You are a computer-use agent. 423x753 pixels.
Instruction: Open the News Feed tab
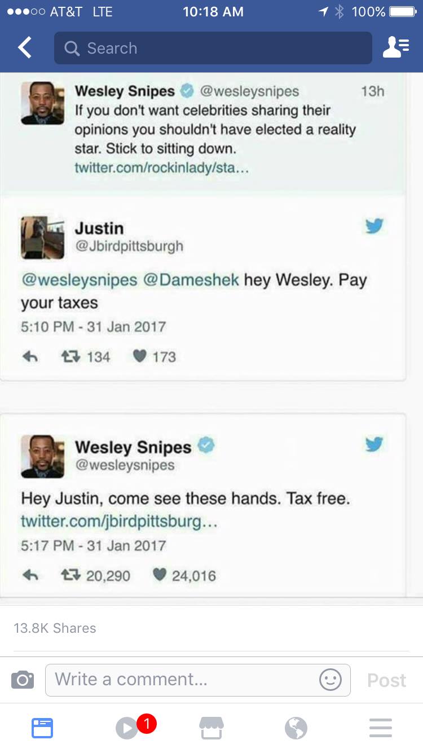point(42,728)
